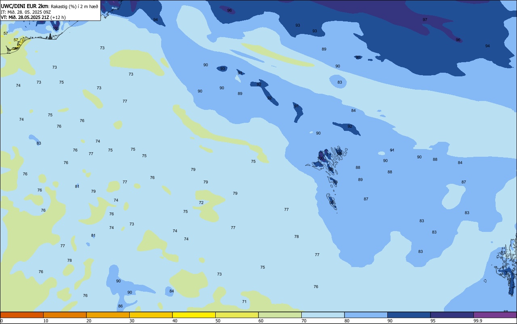Click the 'IT: Mið. 28. 05. 2025 09Z' line
The image size is (517, 324).
pyautogui.click(x=26, y=12)
